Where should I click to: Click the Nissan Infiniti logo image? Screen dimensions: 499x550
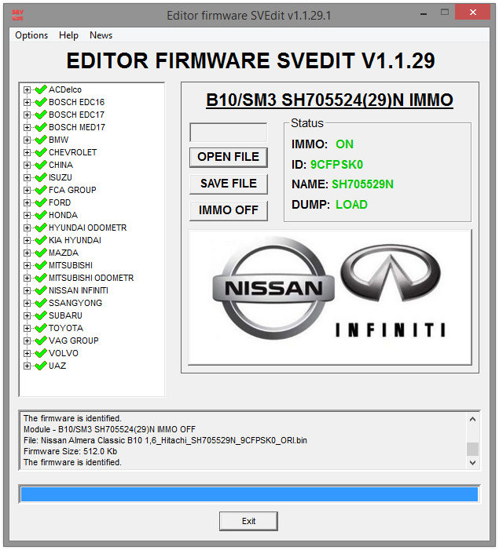(x=330, y=297)
